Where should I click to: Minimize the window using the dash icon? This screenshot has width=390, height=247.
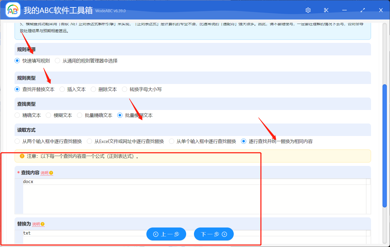tap(344, 10)
